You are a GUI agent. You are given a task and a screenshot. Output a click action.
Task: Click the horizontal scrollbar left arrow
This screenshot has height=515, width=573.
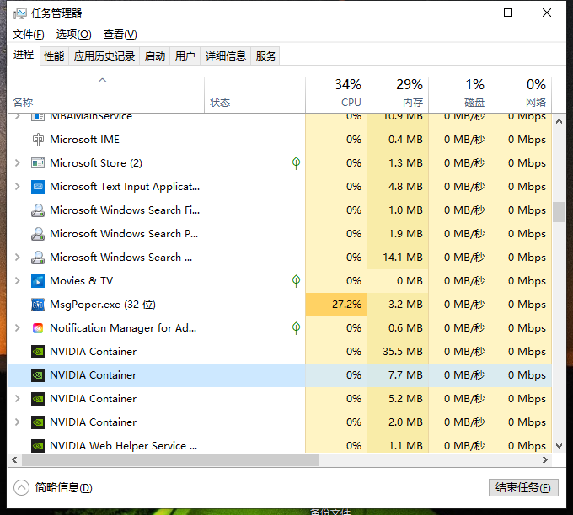[x=14, y=460]
